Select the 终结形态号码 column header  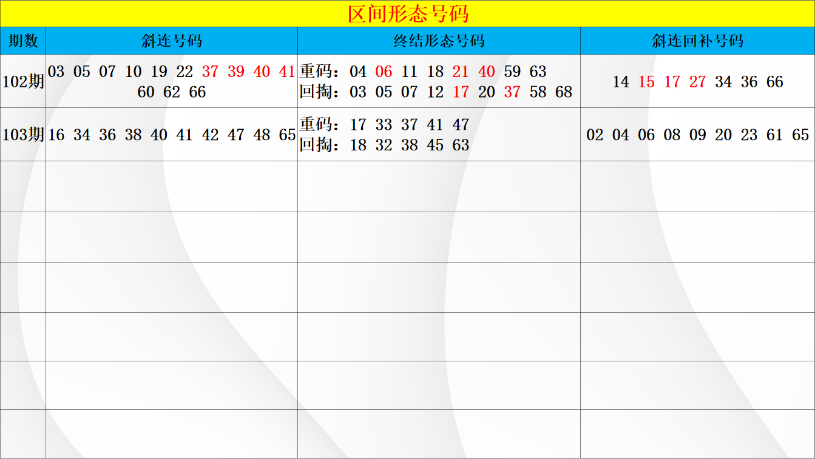pos(439,41)
